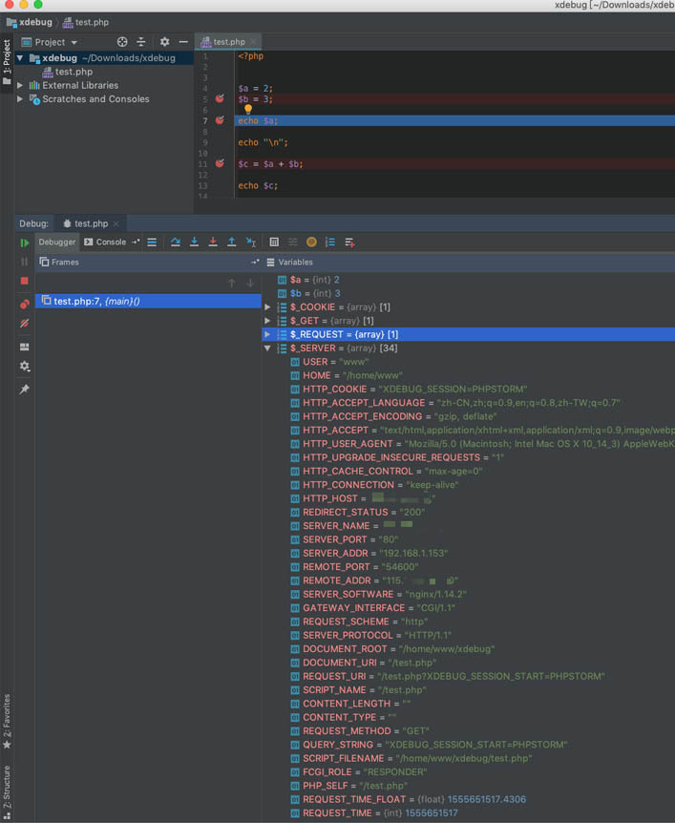Open Project panel settings gear
The width and height of the screenshot is (675, 823).
(164, 42)
